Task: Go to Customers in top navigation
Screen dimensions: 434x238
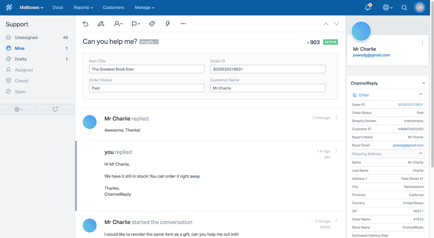Action: pos(113,7)
